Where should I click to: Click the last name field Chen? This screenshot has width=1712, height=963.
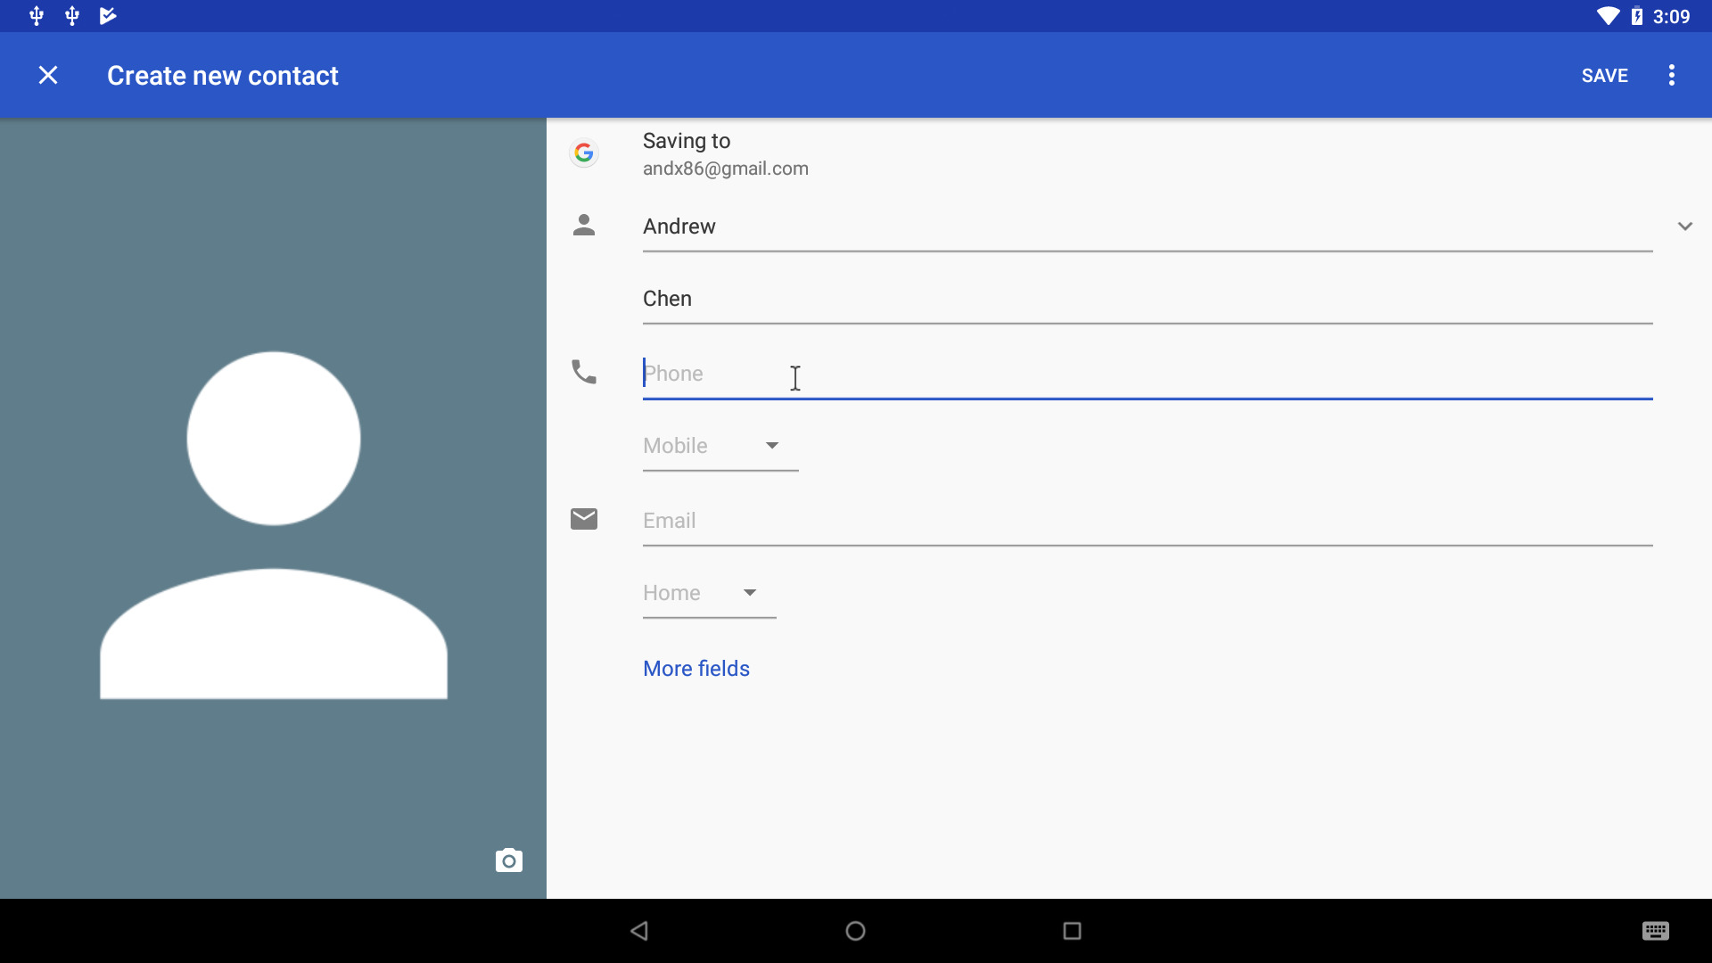tap(1148, 299)
